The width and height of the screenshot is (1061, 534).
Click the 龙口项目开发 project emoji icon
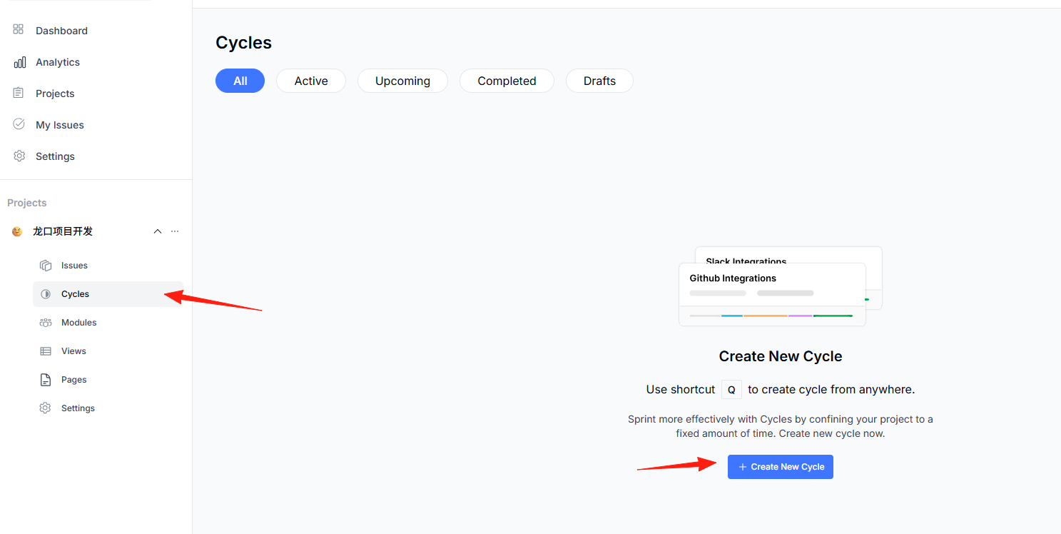pyautogui.click(x=17, y=231)
